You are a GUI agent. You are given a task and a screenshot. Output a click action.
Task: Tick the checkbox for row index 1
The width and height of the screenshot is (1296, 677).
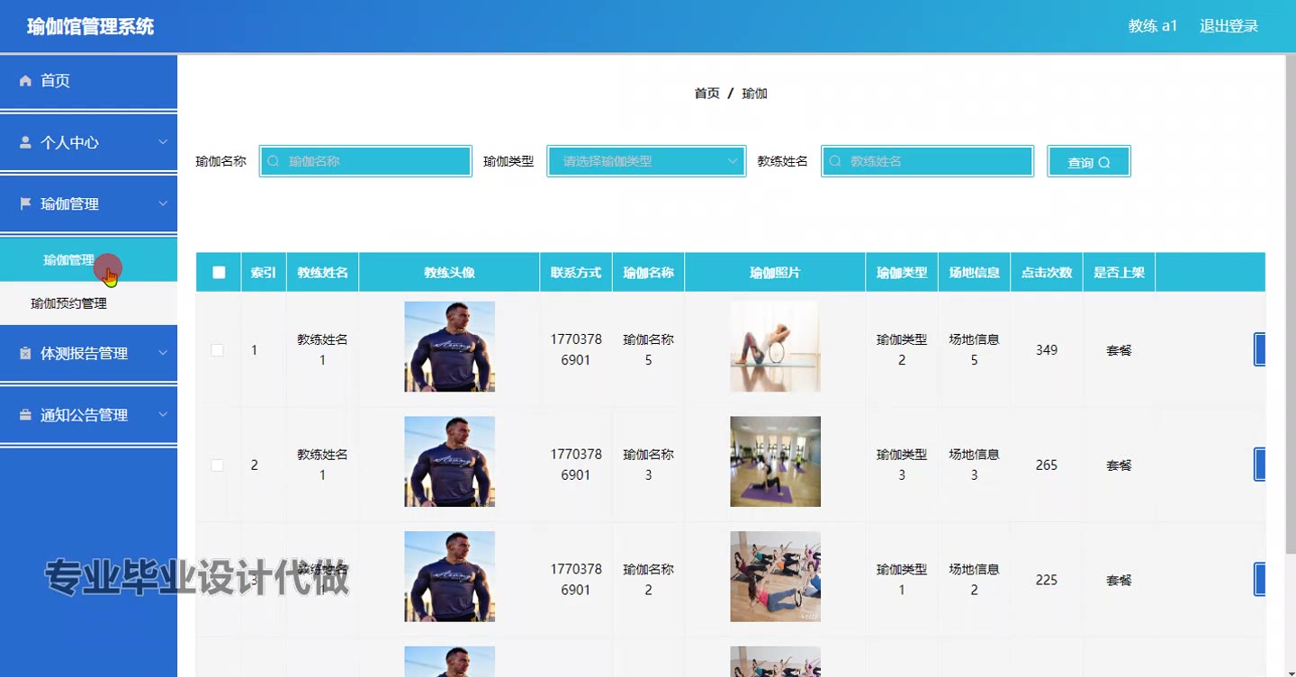pos(217,350)
